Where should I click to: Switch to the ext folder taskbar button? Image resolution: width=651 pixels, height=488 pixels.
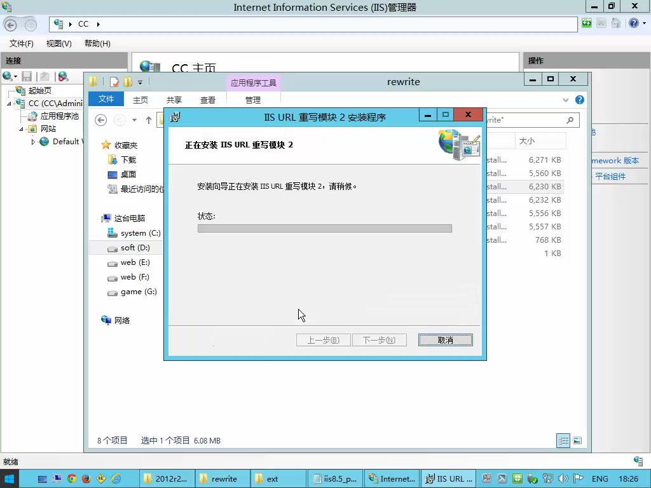click(278, 479)
